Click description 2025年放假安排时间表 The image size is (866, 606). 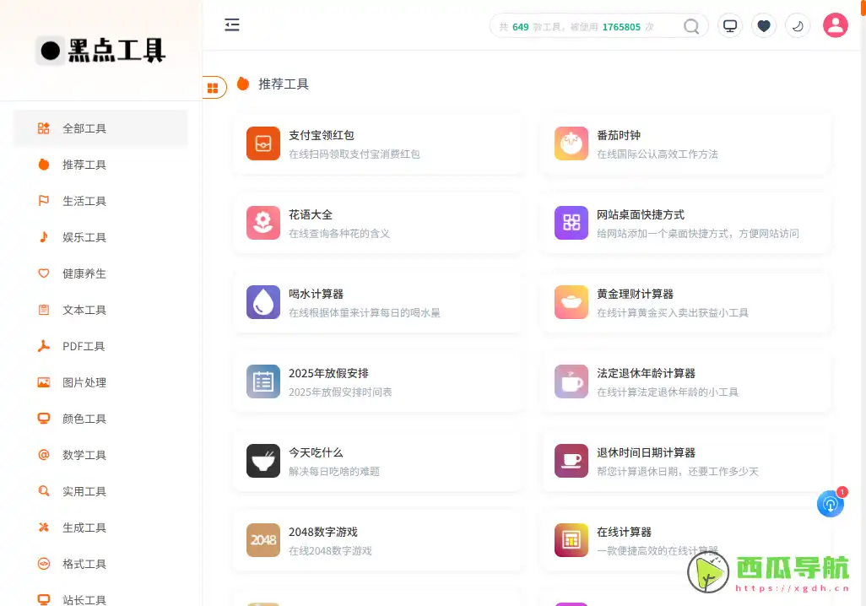tap(340, 392)
